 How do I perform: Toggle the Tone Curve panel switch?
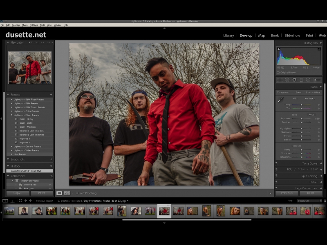tap(277, 163)
